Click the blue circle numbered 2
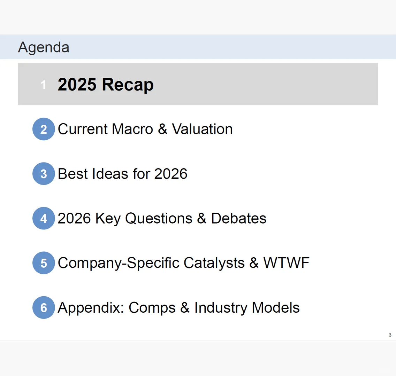Screen dimensions: 396x376 44,129
